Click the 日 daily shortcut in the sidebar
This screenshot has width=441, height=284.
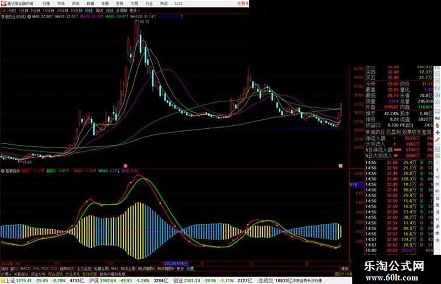point(437,199)
